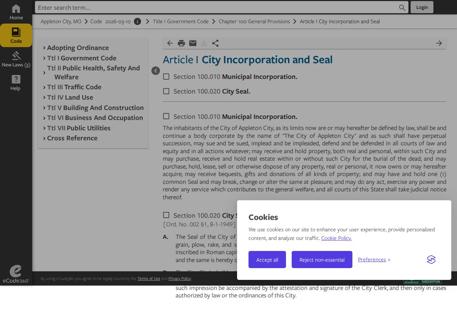Click the email envelope icon
The image size is (457, 322).
193,43
